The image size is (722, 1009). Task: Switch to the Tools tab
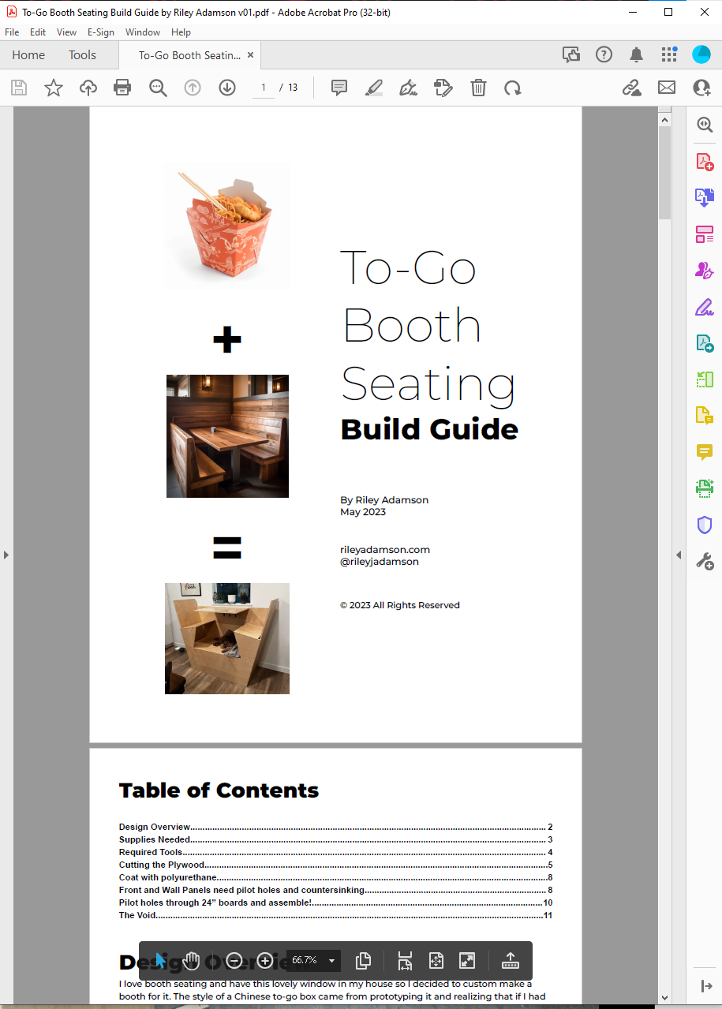[82, 55]
